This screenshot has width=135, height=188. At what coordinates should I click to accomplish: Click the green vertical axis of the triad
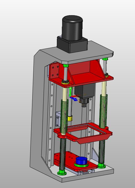(70, 92)
